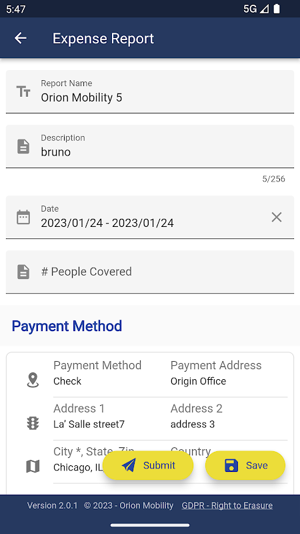
Task: Click the Payment Method section heading
Action: click(x=67, y=326)
